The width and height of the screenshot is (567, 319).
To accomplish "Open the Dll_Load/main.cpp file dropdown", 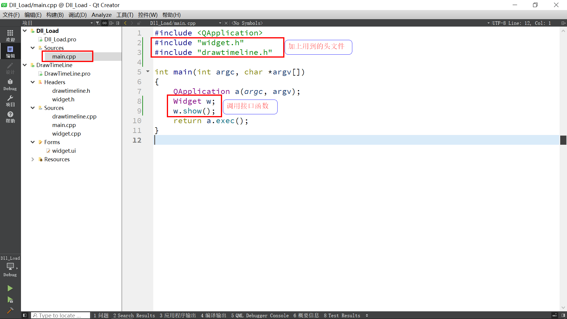I will tap(220, 23).
